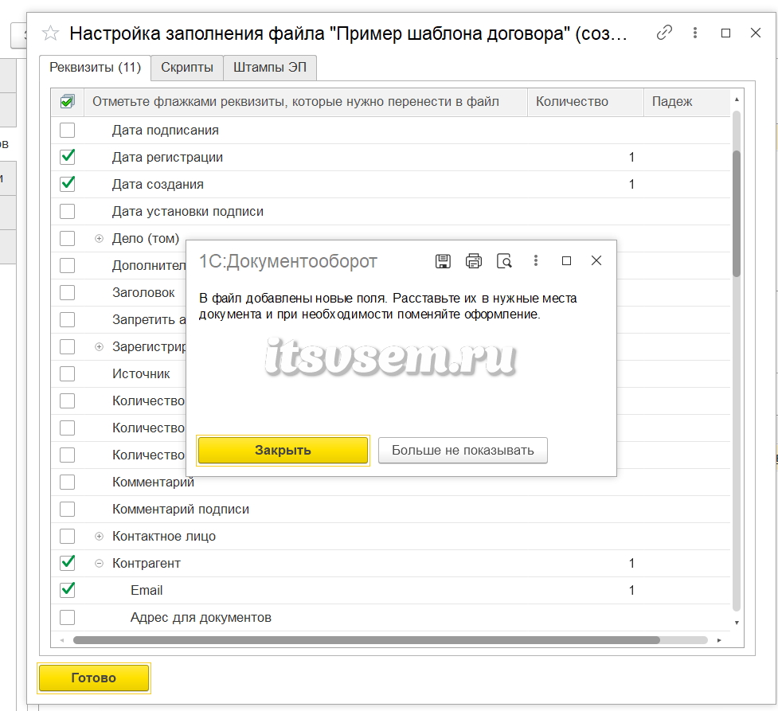Image resolution: width=778 pixels, height=711 pixels.
Task: Print the dialog message
Action: [x=474, y=261]
